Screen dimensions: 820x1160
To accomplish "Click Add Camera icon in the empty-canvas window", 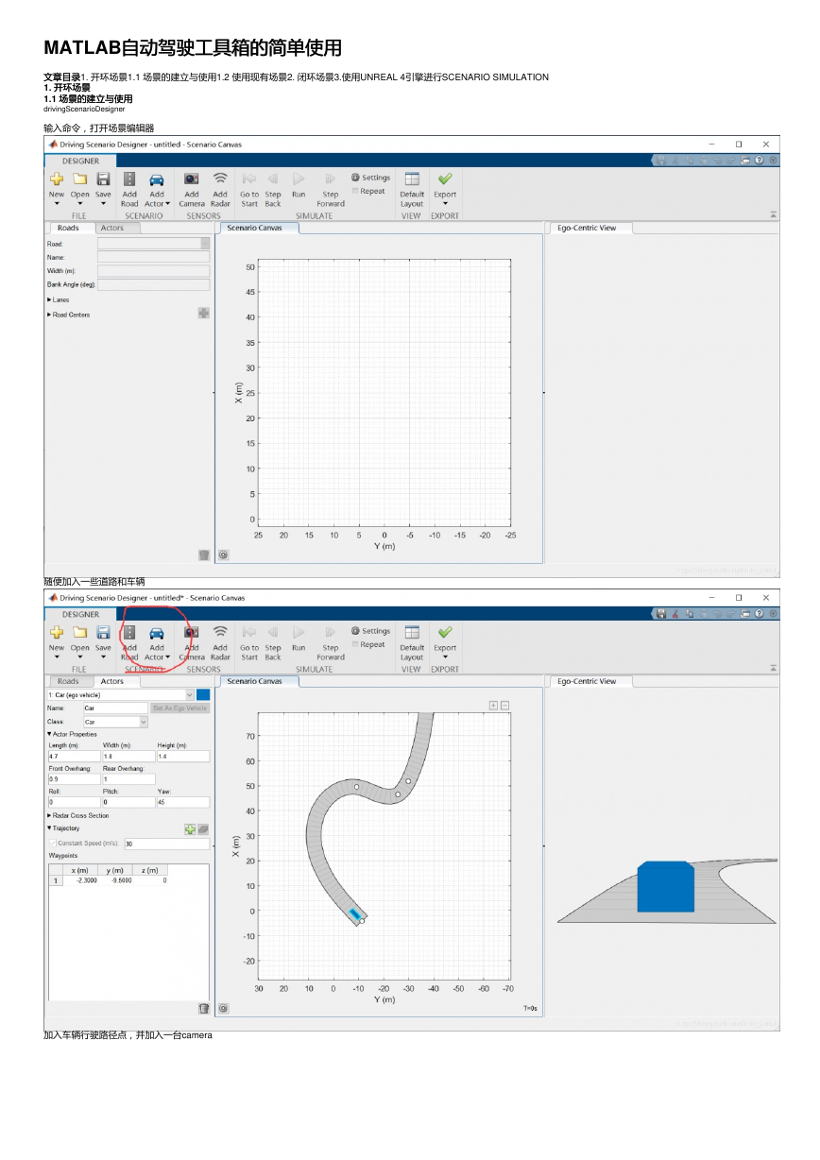I will tap(192, 178).
